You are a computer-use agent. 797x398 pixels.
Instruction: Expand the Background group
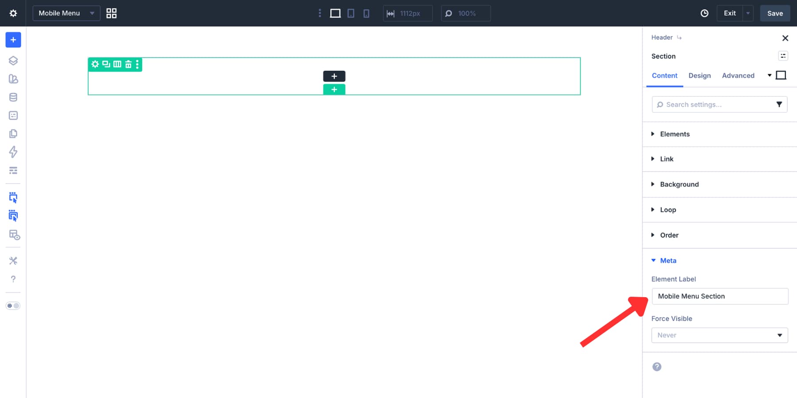click(720, 184)
